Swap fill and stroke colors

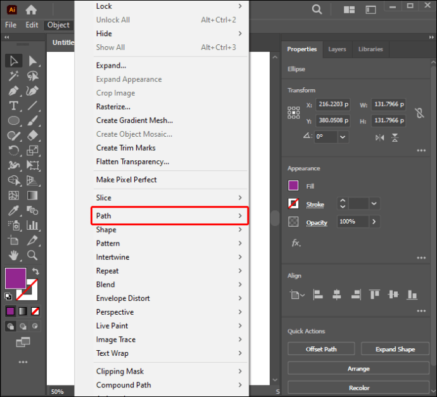click(35, 271)
